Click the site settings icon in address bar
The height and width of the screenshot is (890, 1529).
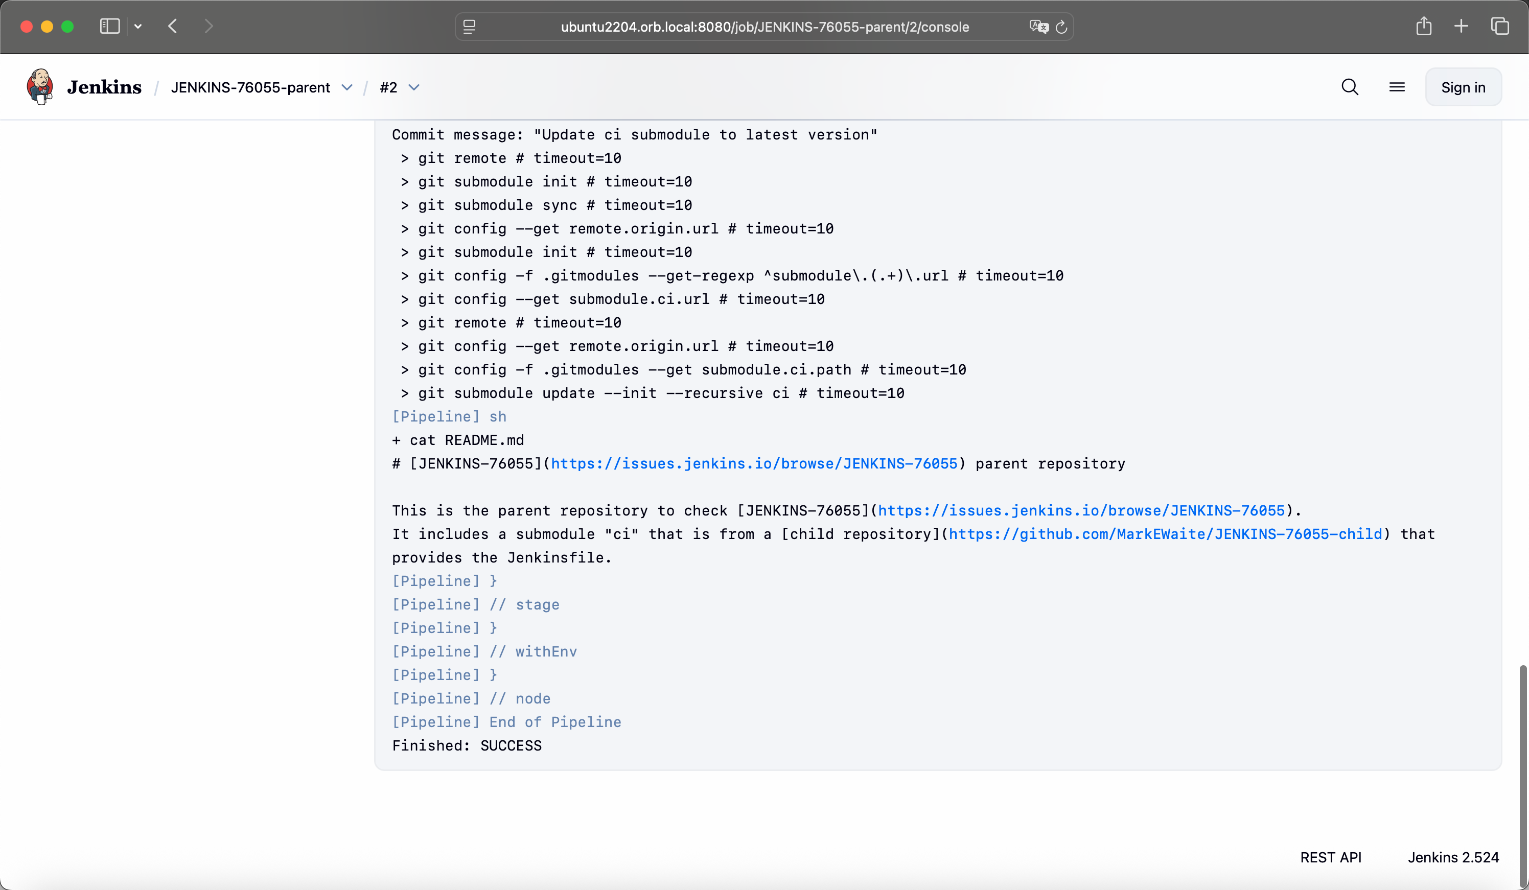point(470,27)
